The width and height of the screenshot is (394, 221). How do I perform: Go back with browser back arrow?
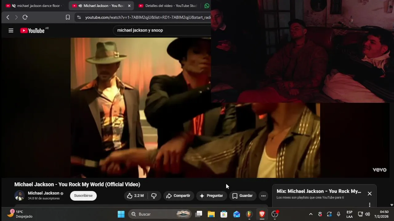[x=8, y=17]
